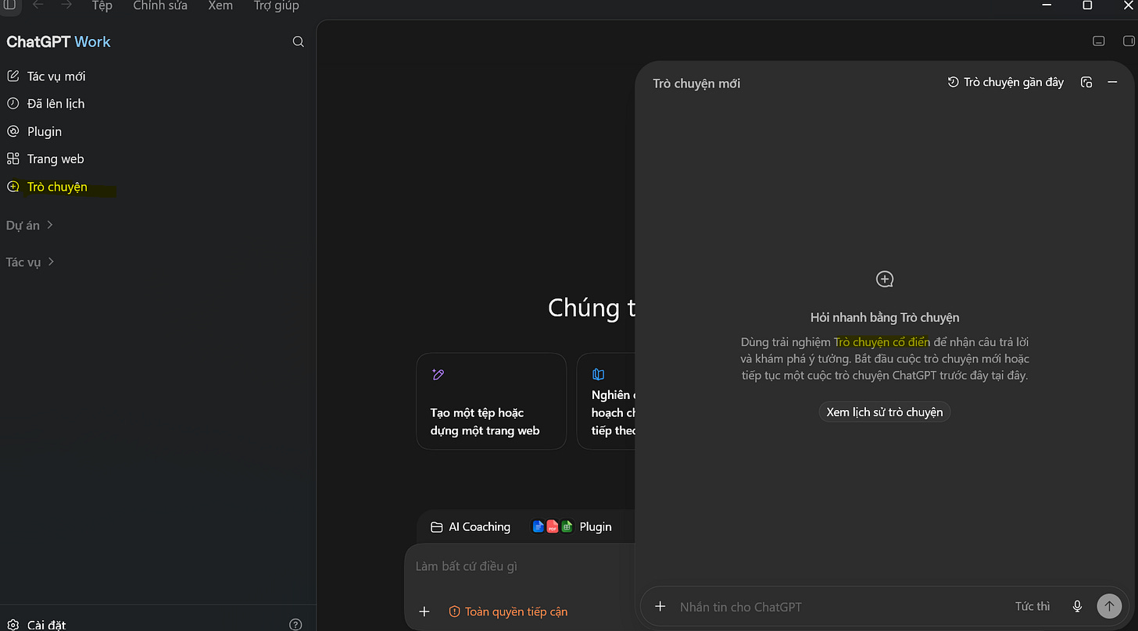
Task: Go forward with the right arrow
Action: (67, 5)
